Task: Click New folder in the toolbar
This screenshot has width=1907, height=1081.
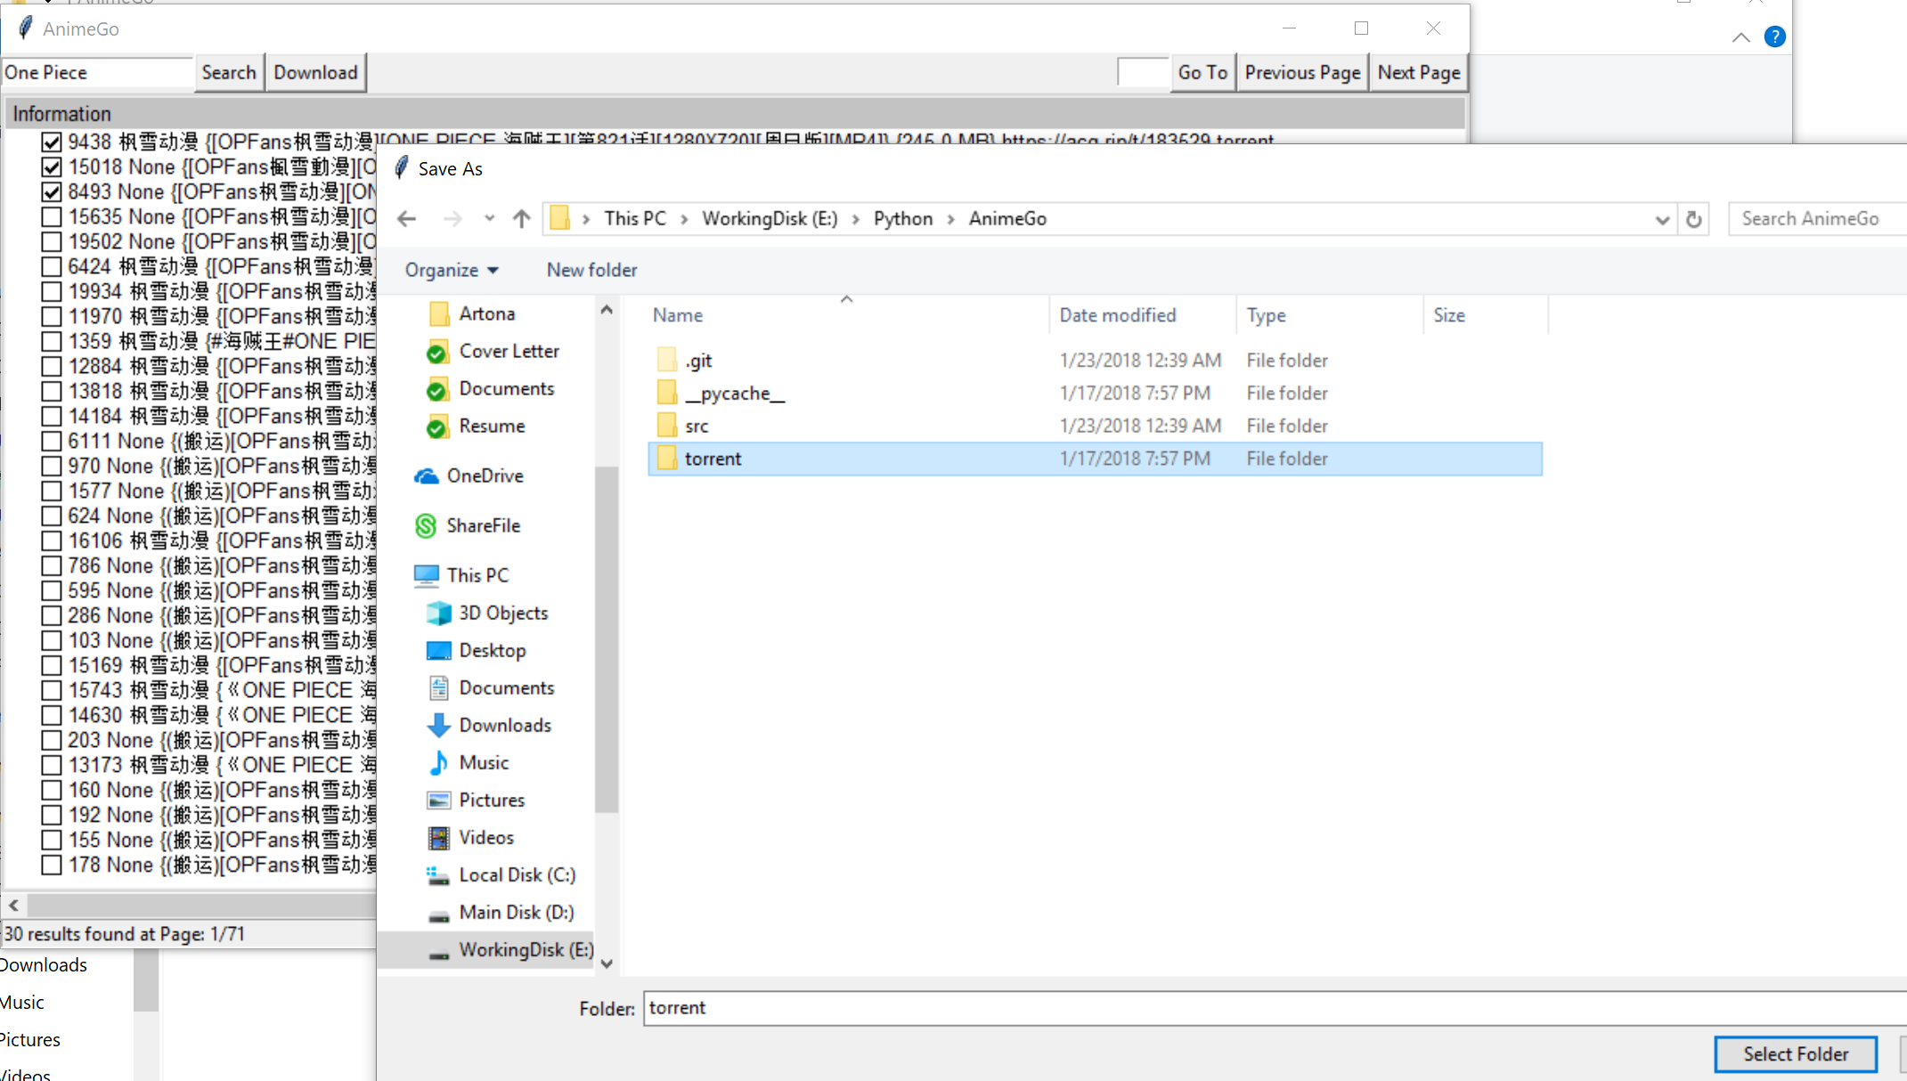Action: (x=591, y=271)
